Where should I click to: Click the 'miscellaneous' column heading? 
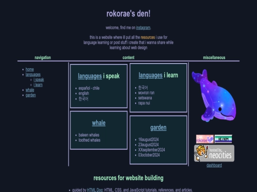point(214,58)
